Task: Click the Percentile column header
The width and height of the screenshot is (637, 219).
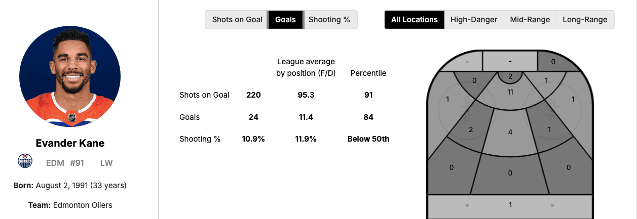Action: click(x=368, y=73)
